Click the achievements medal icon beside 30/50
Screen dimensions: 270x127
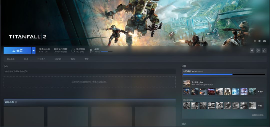(x=91, y=50)
